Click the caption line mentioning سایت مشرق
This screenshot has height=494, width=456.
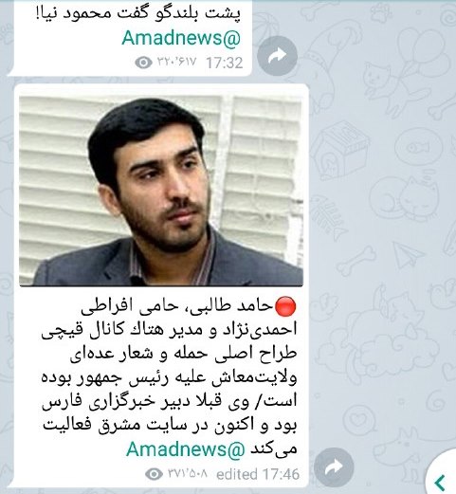coord(170,425)
